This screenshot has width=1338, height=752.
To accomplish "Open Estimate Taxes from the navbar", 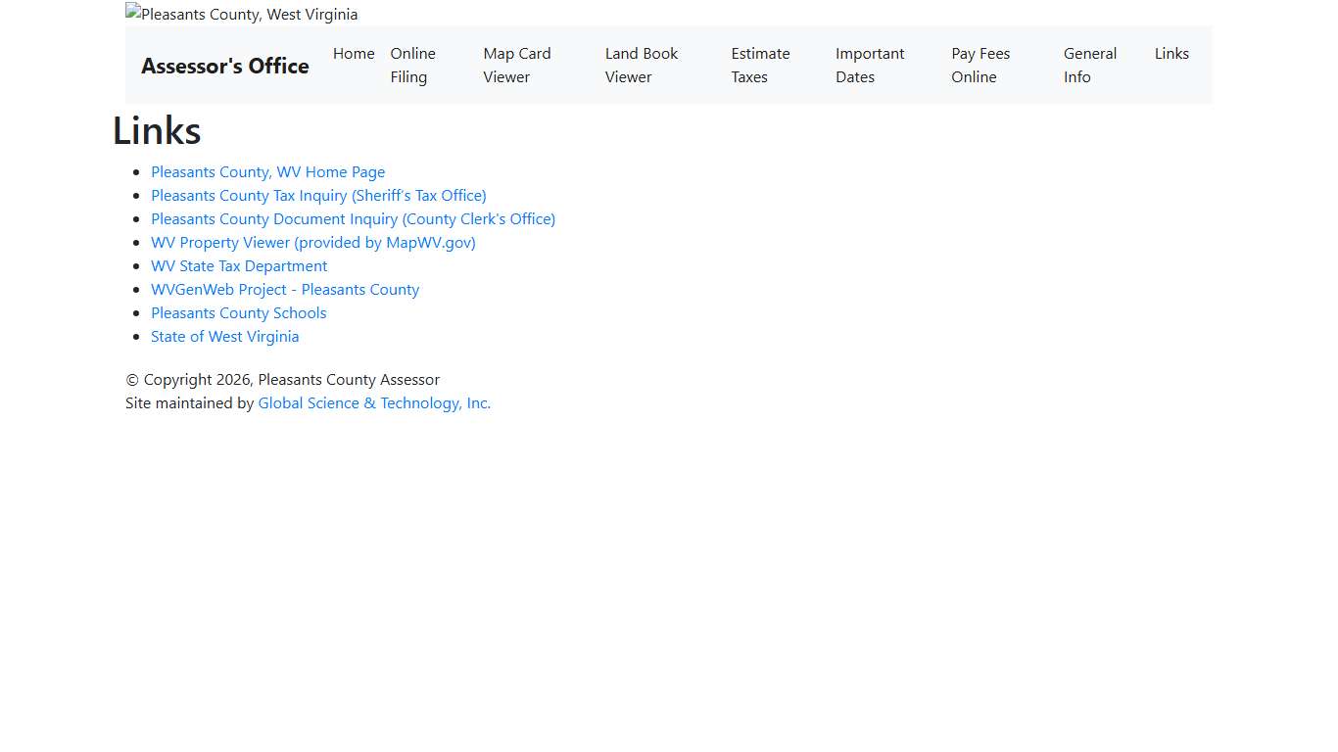I will tap(759, 65).
